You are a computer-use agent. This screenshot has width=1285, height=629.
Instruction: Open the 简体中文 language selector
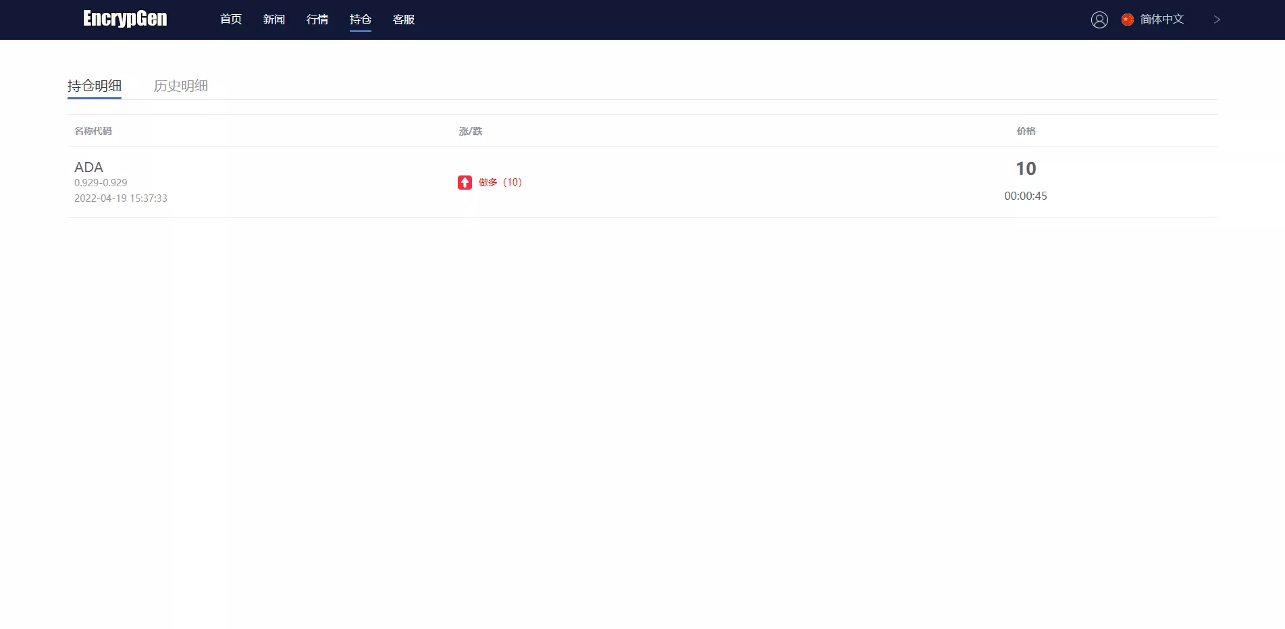[1161, 20]
